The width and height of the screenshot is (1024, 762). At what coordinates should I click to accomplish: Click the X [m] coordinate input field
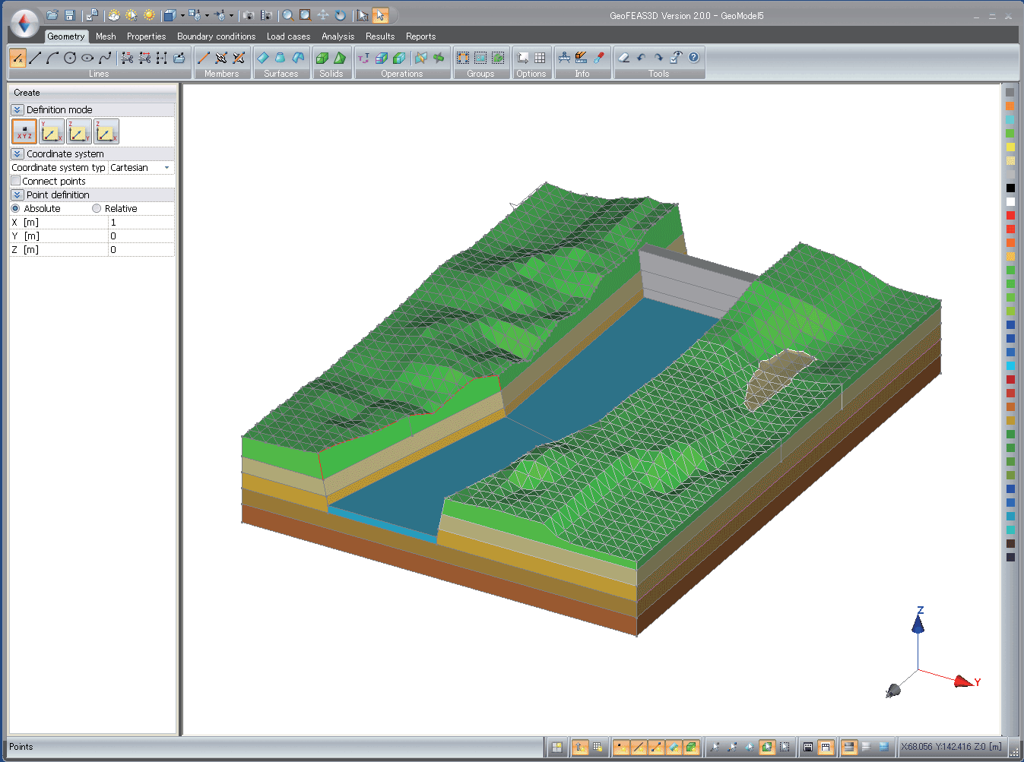[x=141, y=223]
